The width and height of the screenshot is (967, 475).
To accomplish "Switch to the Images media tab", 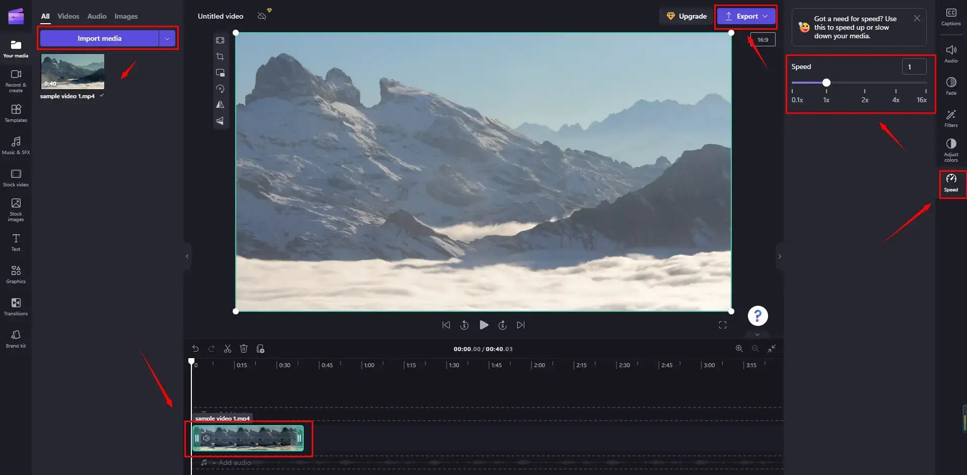I will 126,16.
